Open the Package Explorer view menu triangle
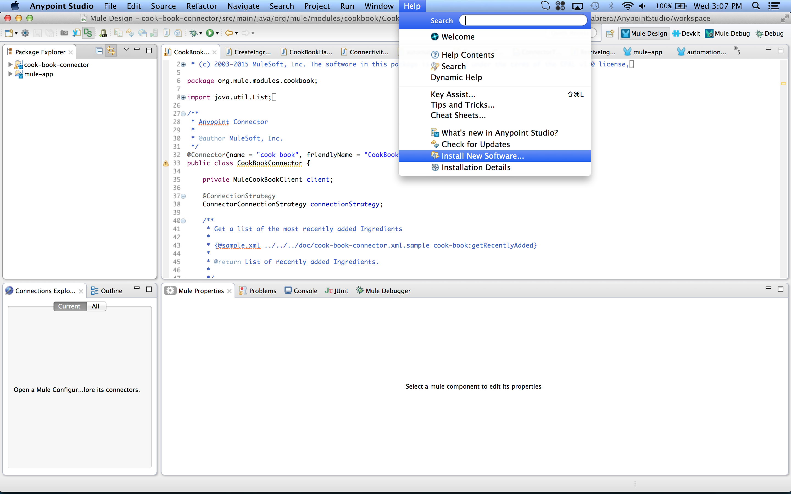Viewport: 791px width, 494px height. (127, 49)
